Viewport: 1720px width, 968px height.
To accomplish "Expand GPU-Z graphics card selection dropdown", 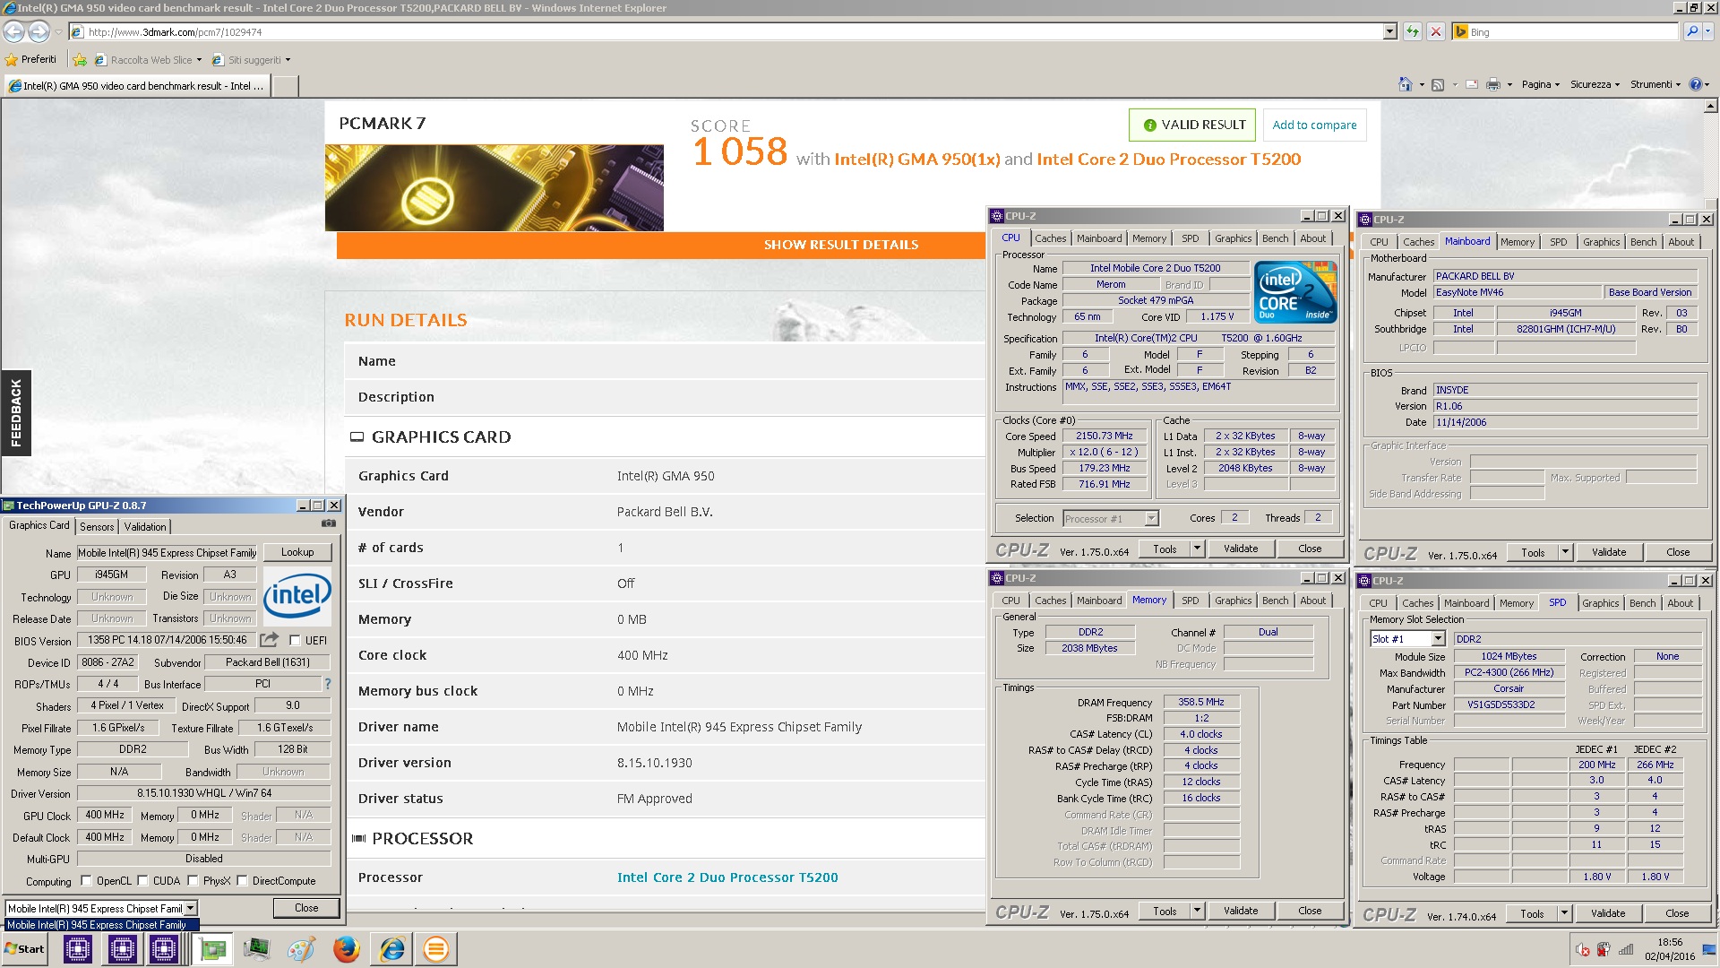I will tap(190, 908).
